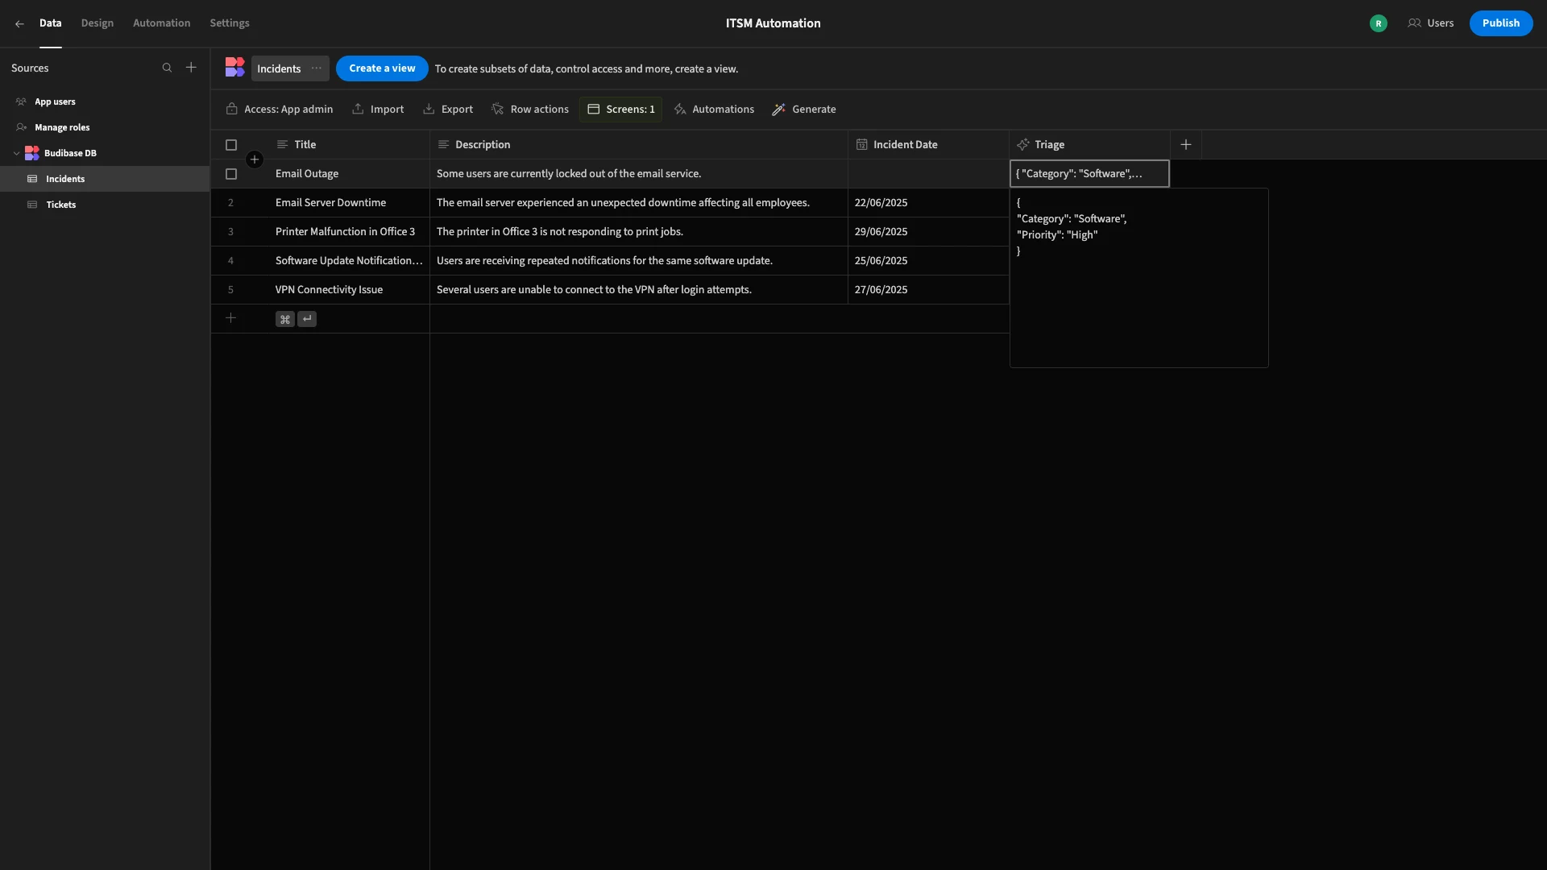The width and height of the screenshot is (1547, 870).
Task: Toggle the select-all rows checkbox
Action: pyautogui.click(x=231, y=145)
